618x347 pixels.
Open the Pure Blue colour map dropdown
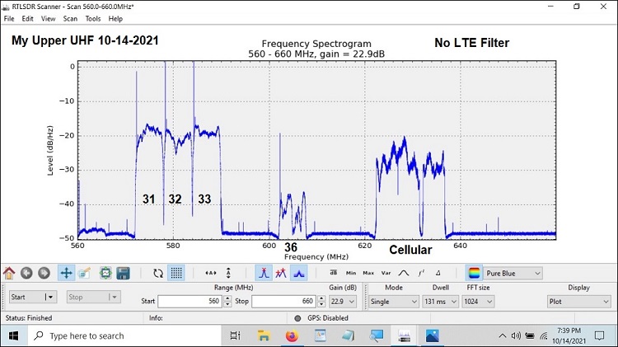pyautogui.click(x=514, y=273)
